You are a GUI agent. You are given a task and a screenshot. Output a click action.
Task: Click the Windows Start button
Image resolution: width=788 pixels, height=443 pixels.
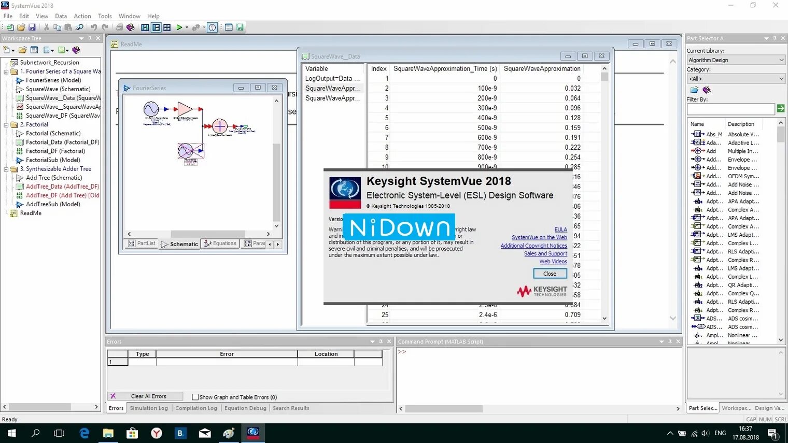click(11, 433)
